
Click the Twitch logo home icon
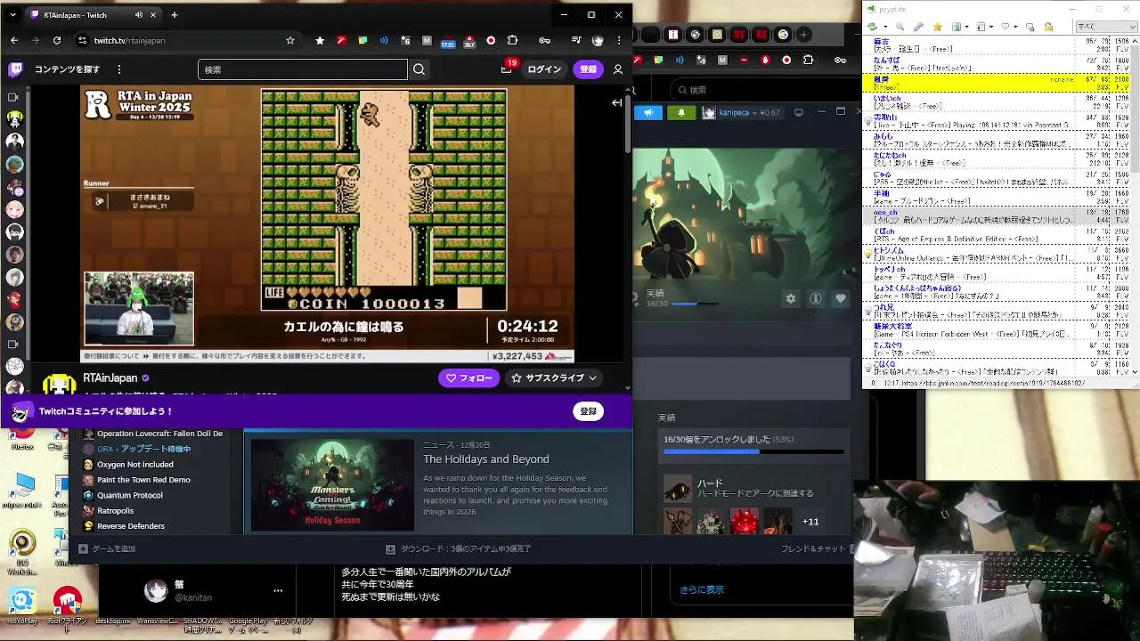(15, 69)
